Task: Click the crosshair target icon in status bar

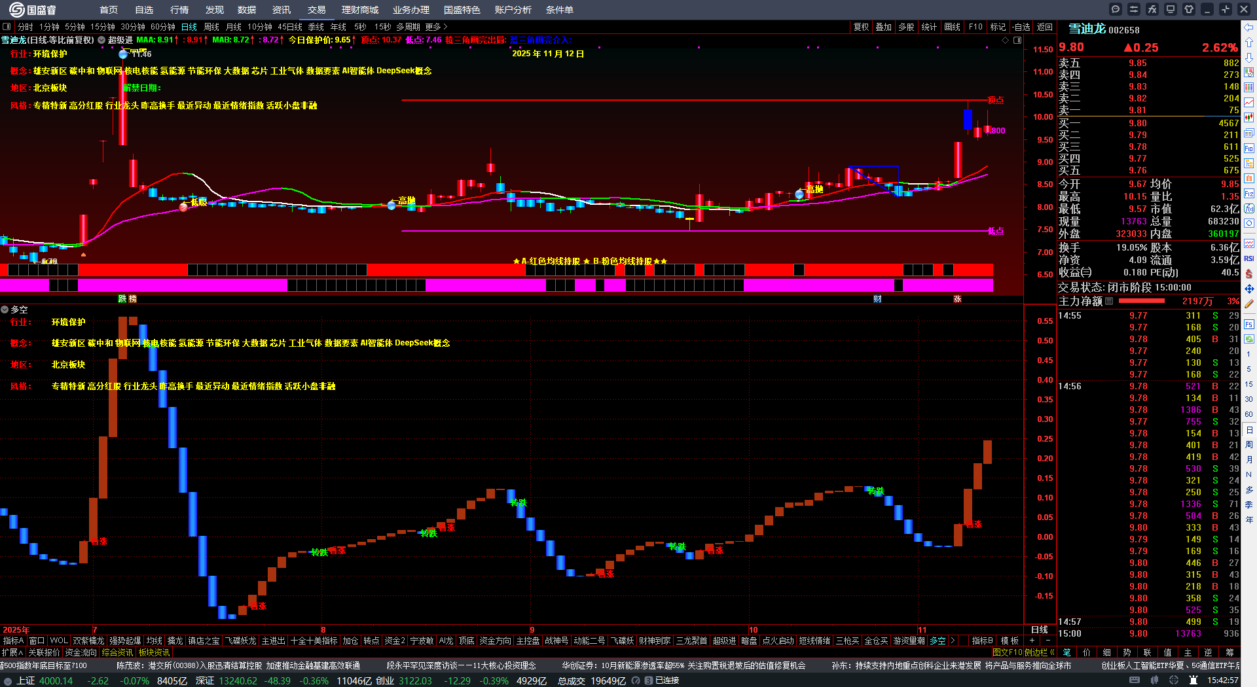Action: (x=1174, y=680)
